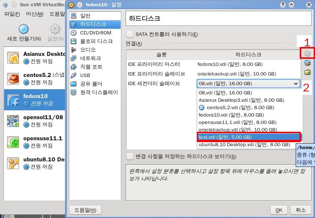Click the 취소 cancel button
315x218 pixels.
coord(301,210)
